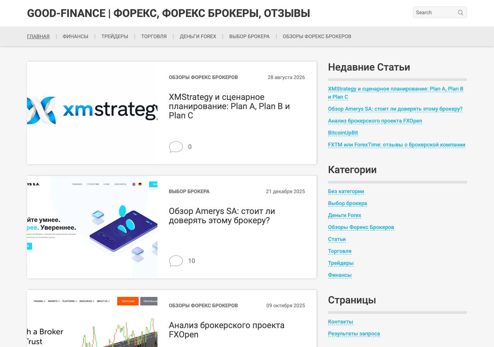The width and height of the screenshot is (494, 347).
Task: Open 'Финансы' in Категории sidebar
Action: (340, 275)
